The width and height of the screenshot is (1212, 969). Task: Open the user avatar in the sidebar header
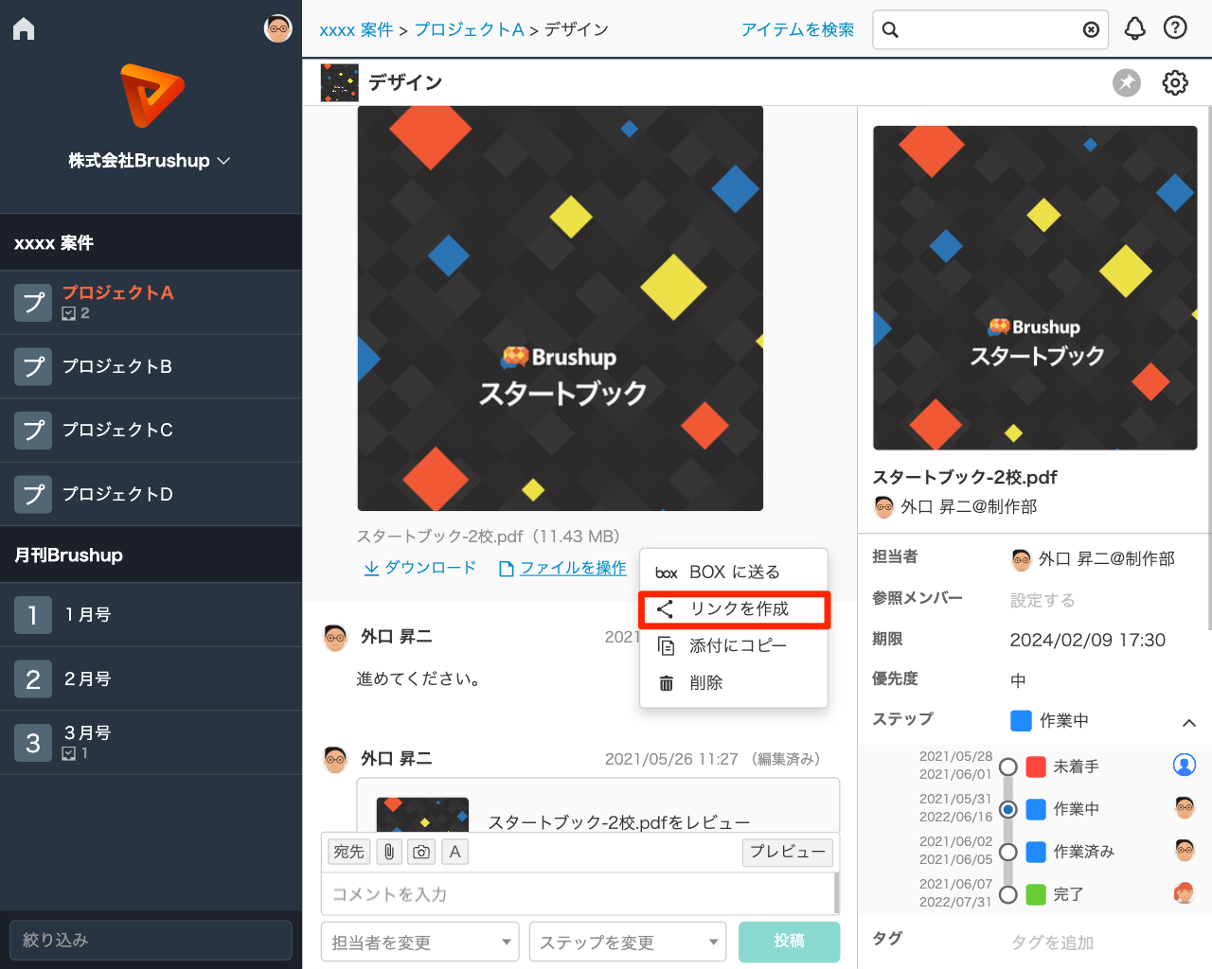point(277,28)
